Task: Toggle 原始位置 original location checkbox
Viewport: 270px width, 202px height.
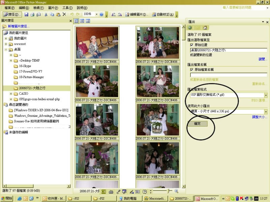Action: 192,45
